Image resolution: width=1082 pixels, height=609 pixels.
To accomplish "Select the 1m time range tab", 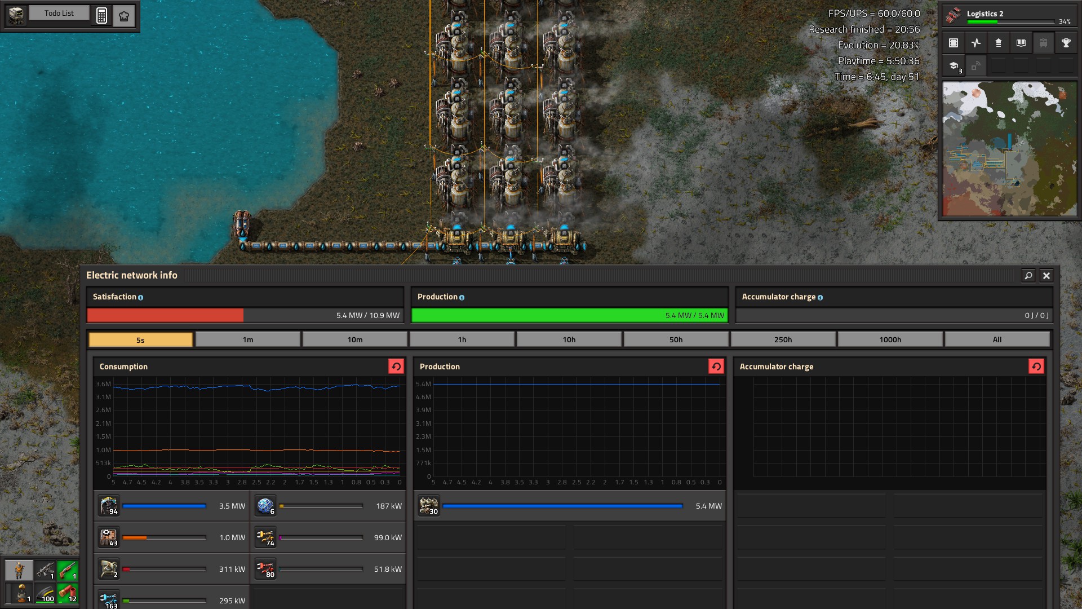I will 248,339.
